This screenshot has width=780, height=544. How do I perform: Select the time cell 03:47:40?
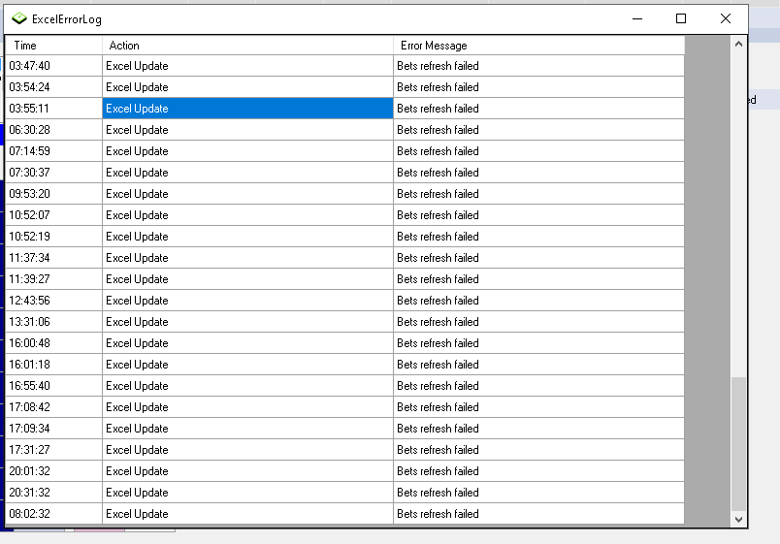coord(53,66)
